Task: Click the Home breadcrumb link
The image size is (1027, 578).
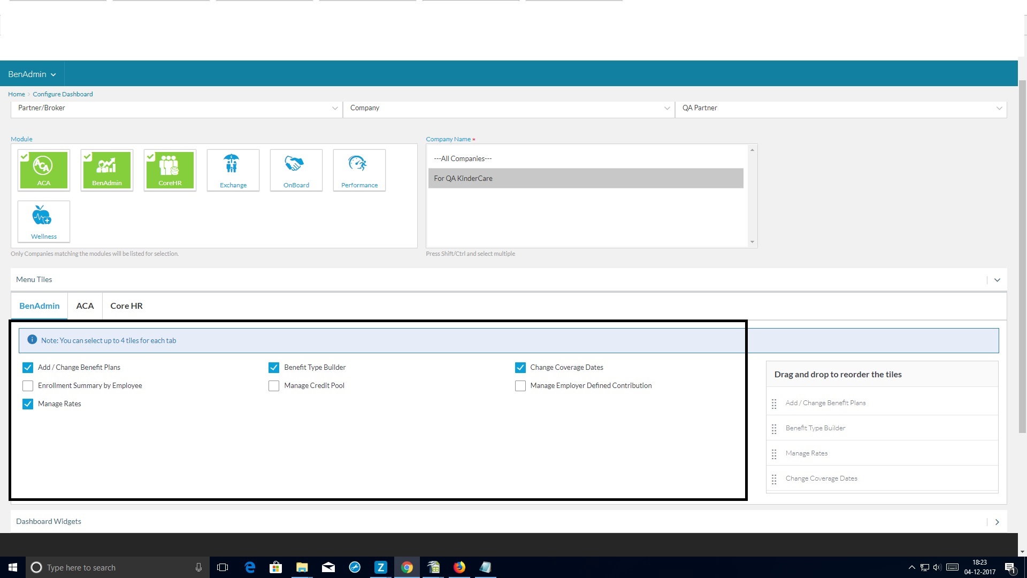Action: point(16,94)
